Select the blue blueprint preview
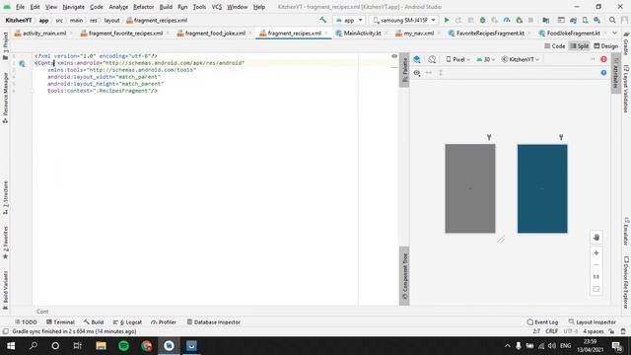The width and height of the screenshot is (631, 355). (542, 188)
